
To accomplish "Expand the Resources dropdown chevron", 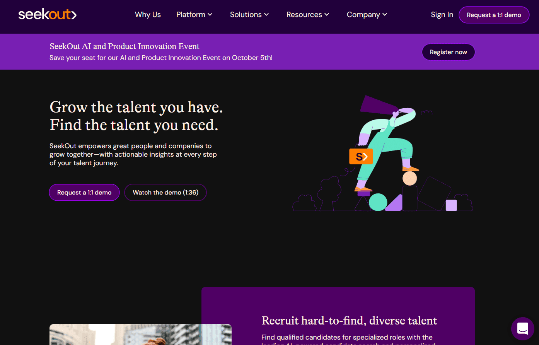I will tap(327, 15).
